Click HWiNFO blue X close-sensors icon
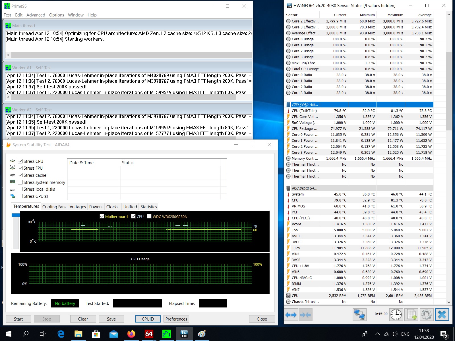Image resolution: width=455 pixels, height=341 pixels. pos(442,315)
